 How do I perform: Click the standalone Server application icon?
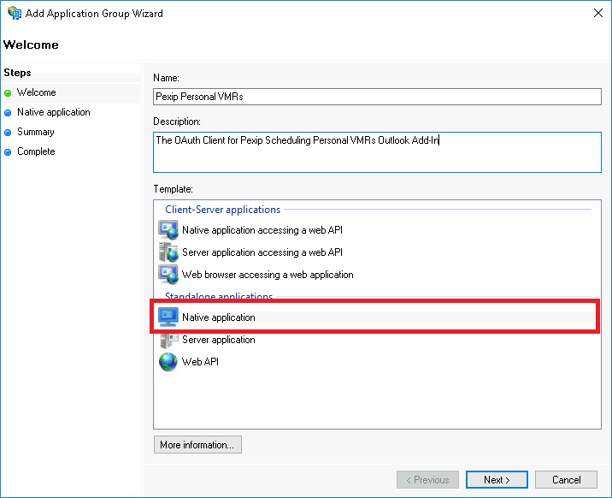click(168, 340)
